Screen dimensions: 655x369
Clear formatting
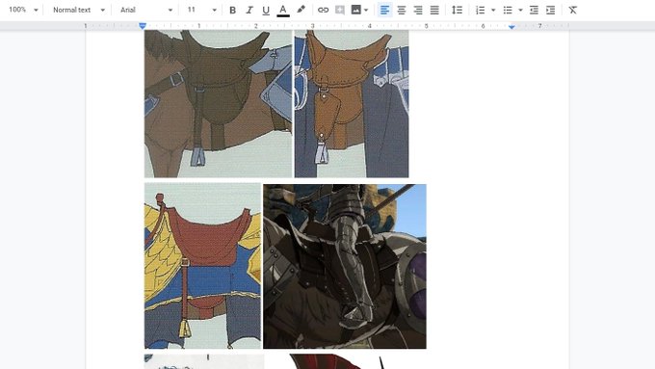coord(573,10)
